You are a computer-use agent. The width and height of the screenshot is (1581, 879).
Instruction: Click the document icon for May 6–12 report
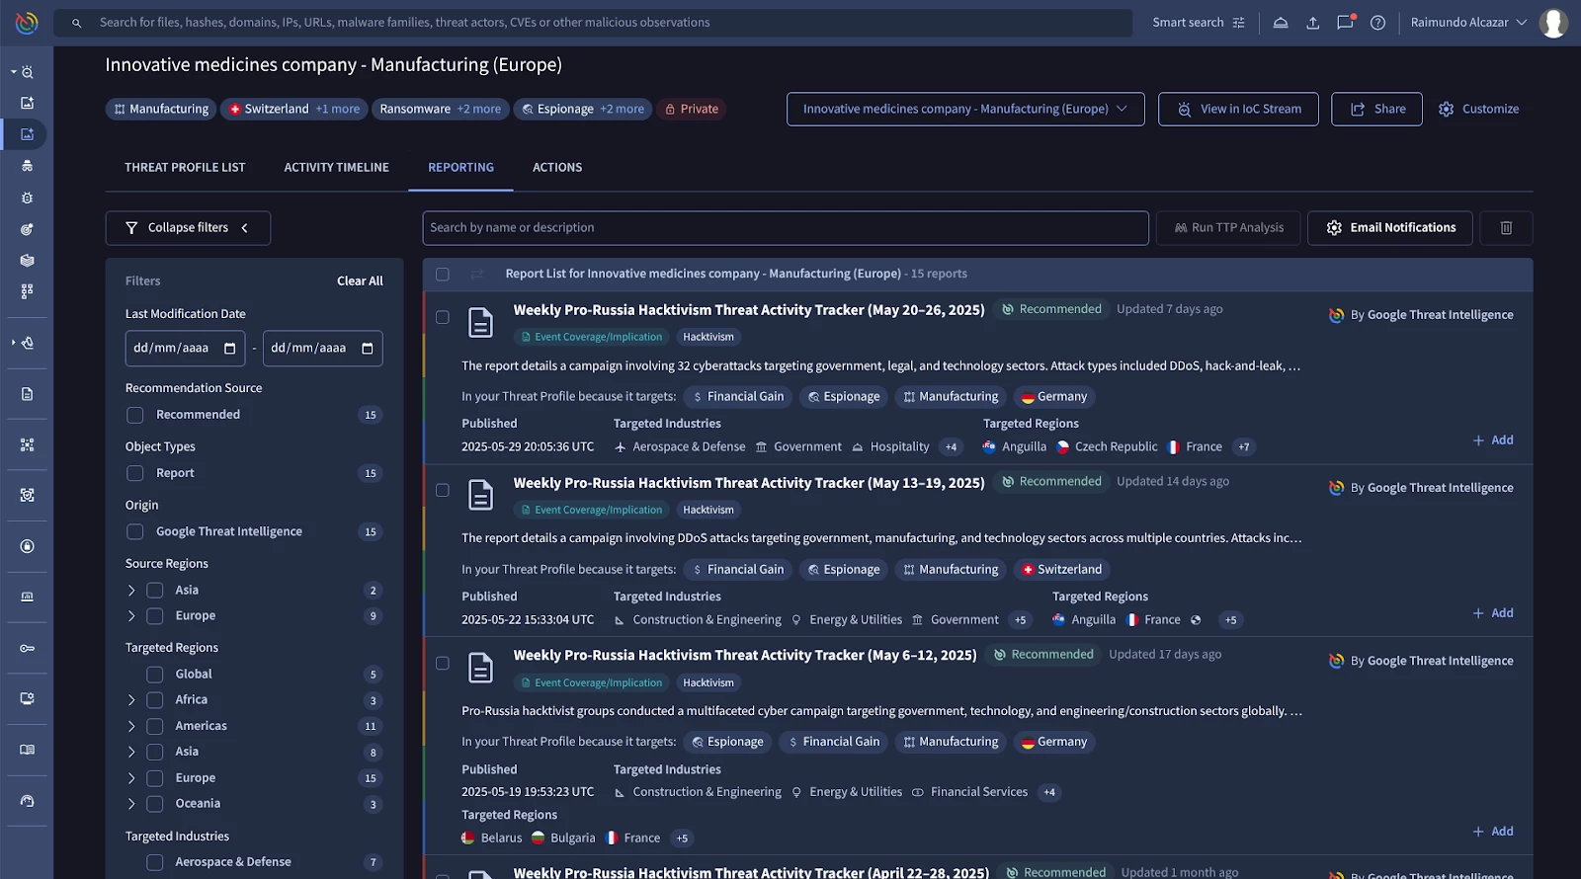click(480, 668)
